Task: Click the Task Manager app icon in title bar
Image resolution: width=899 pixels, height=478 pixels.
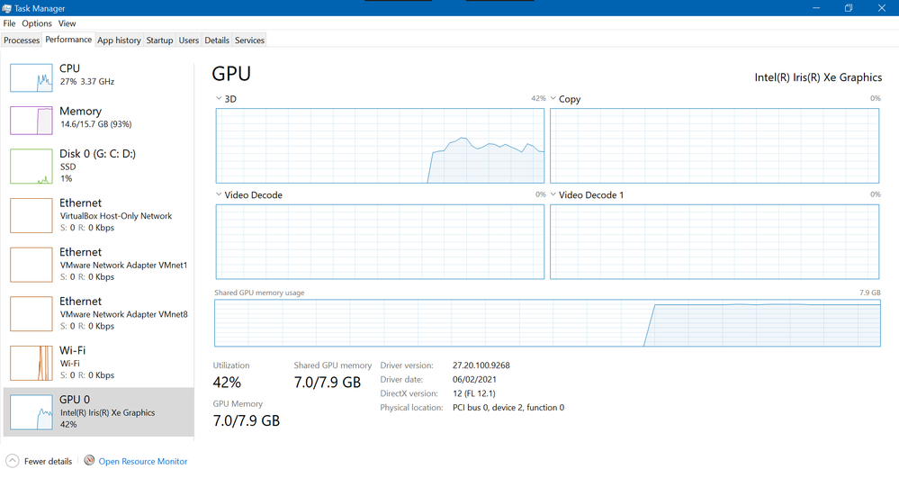Action: (7, 8)
